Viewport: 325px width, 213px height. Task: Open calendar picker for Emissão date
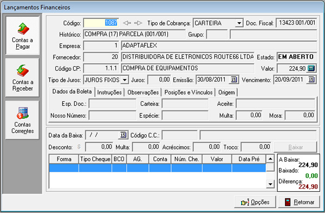click(x=234, y=80)
